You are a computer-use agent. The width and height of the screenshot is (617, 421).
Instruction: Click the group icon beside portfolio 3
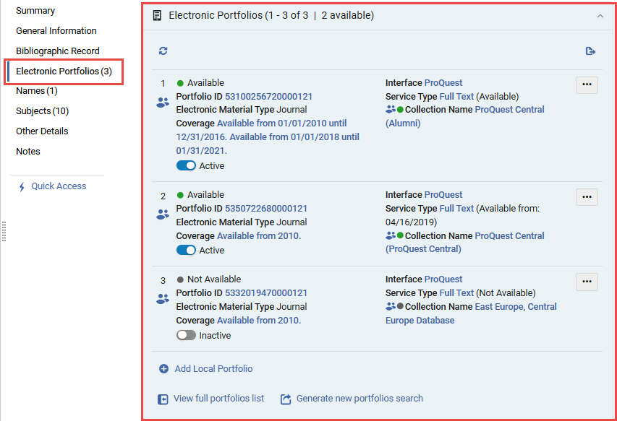(163, 299)
